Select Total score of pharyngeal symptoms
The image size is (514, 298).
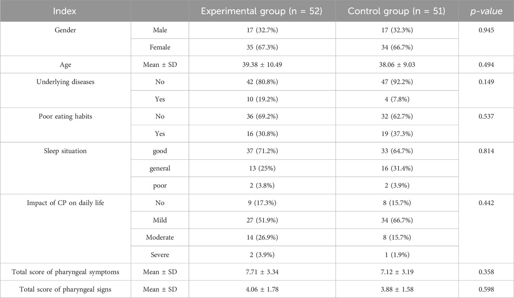pyautogui.click(x=65, y=272)
